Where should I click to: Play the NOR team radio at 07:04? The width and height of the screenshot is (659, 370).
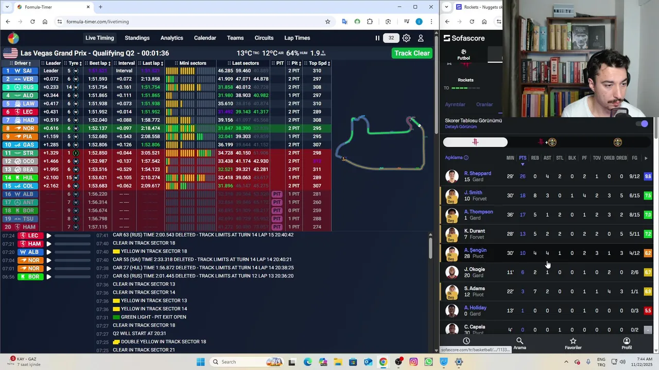(48, 260)
